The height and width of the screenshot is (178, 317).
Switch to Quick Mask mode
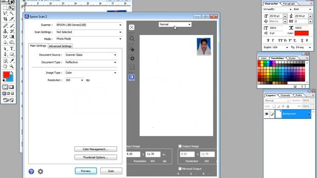click(x=11, y=87)
